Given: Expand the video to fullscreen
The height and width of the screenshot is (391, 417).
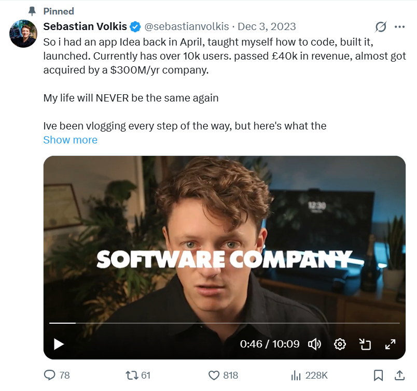Looking at the screenshot, I should 390,344.
